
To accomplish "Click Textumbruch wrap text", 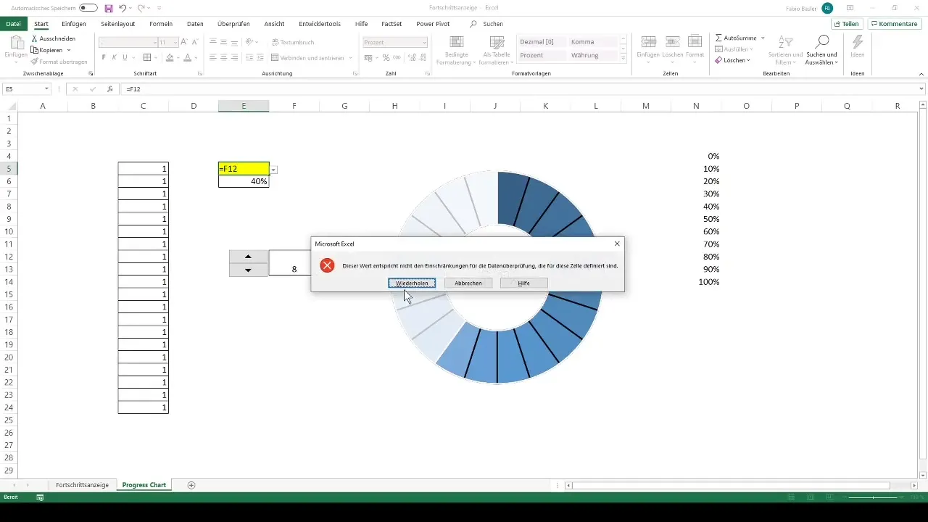I will (293, 43).
